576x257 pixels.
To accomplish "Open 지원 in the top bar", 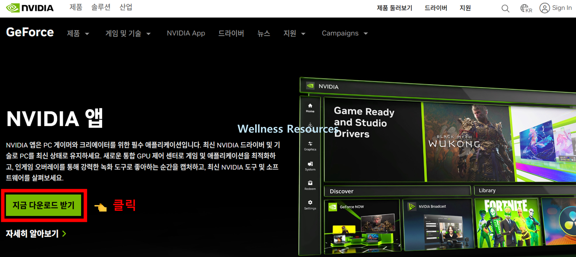I will (x=465, y=8).
